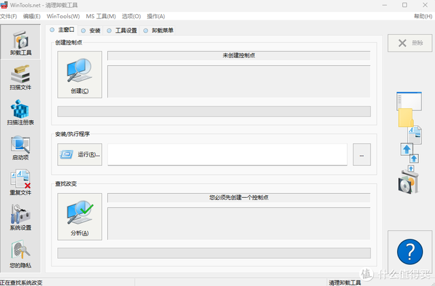Screen dimensions: 435x286
Task: Open the 扫描注册表 registry scan tool
Action: pos(20,113)
